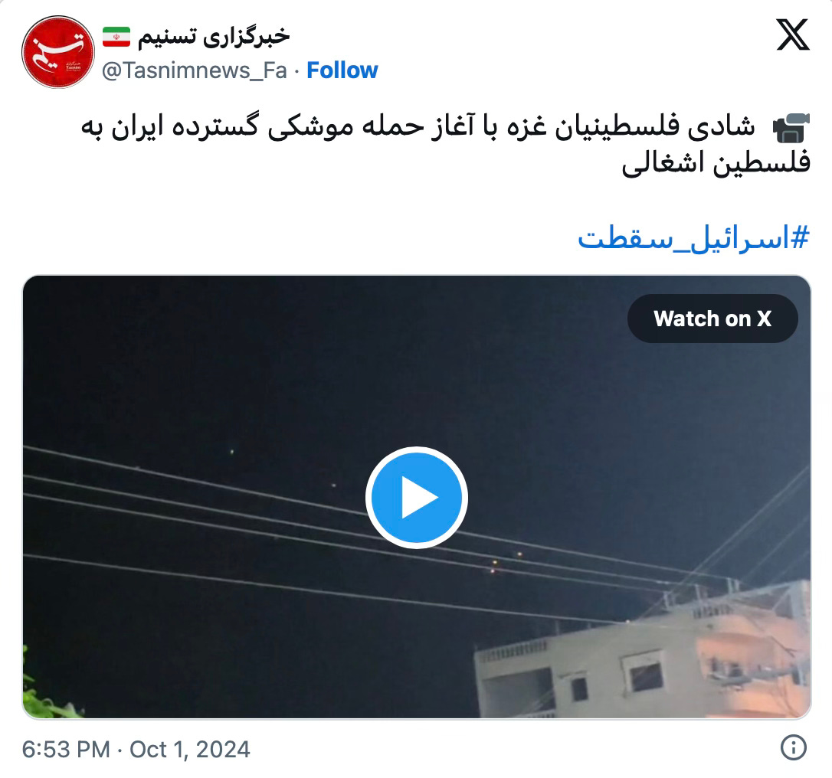The width and height of the screenshot is (832, 778).
Task: Click the video camera emoji in the tweet
Action: [791, 128]
